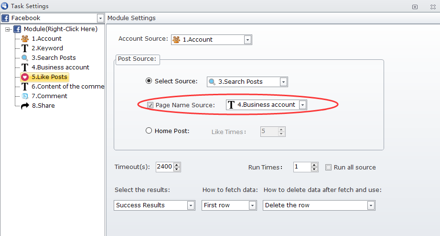Select the 'Select Source' radio button
The image size is (440, 236).
click(x=149, y=81)
